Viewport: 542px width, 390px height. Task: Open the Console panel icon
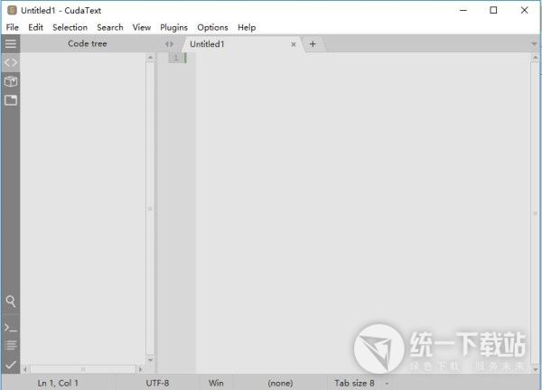click(x=10, y=327)
